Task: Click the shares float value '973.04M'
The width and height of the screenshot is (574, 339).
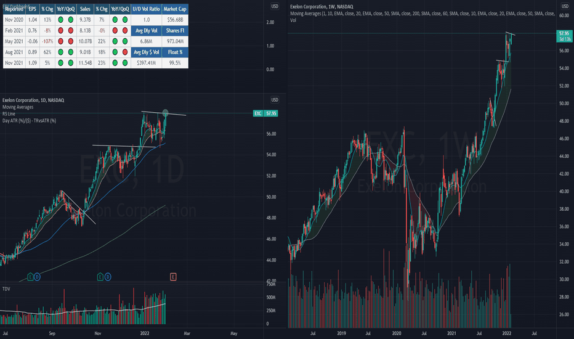Action: click(175, 41)
